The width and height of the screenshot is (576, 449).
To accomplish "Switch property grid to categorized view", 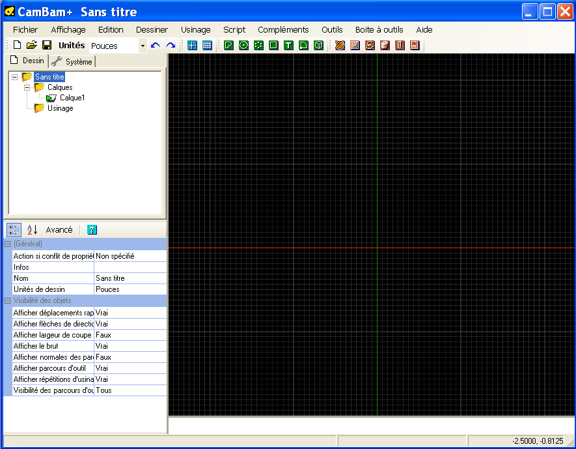I will coord(14,230).
